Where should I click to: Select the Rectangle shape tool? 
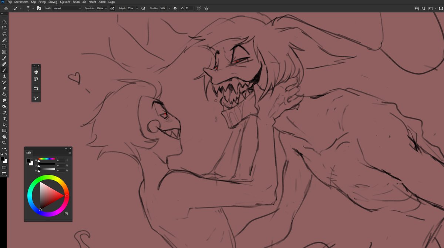4,131
